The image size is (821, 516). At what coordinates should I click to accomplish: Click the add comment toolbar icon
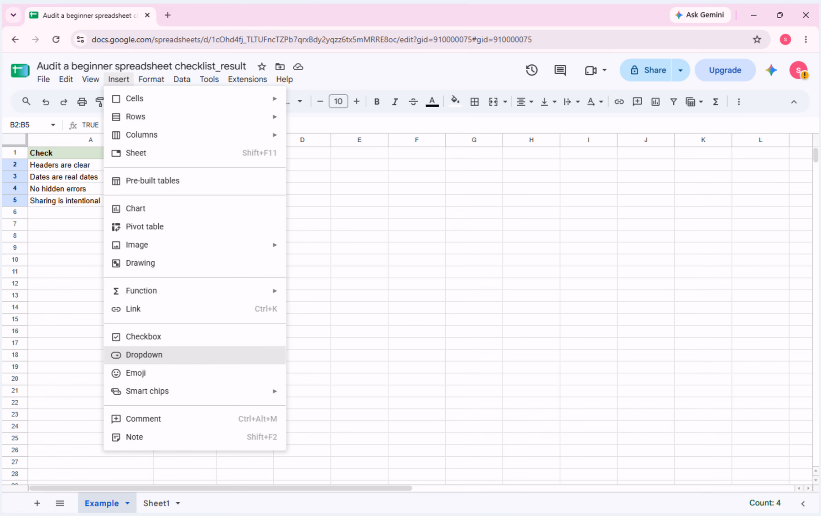click(637, 102)
